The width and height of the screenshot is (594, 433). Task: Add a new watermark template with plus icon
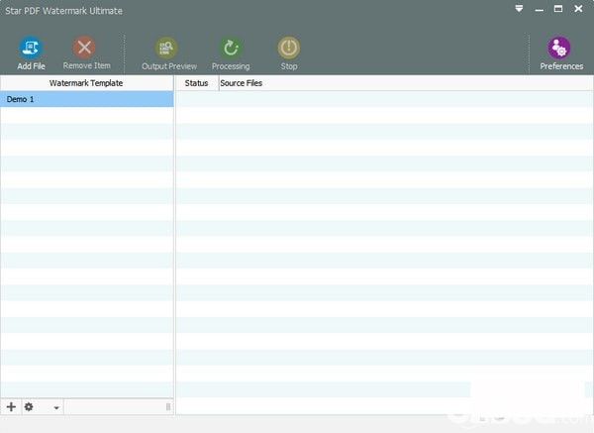(11, 407)
